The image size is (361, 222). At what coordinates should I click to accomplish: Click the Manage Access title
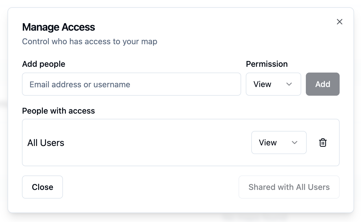click(x=58, y=27)
